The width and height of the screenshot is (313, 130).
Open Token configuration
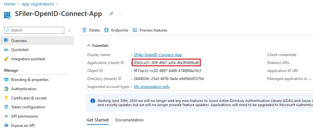point(28,107)
